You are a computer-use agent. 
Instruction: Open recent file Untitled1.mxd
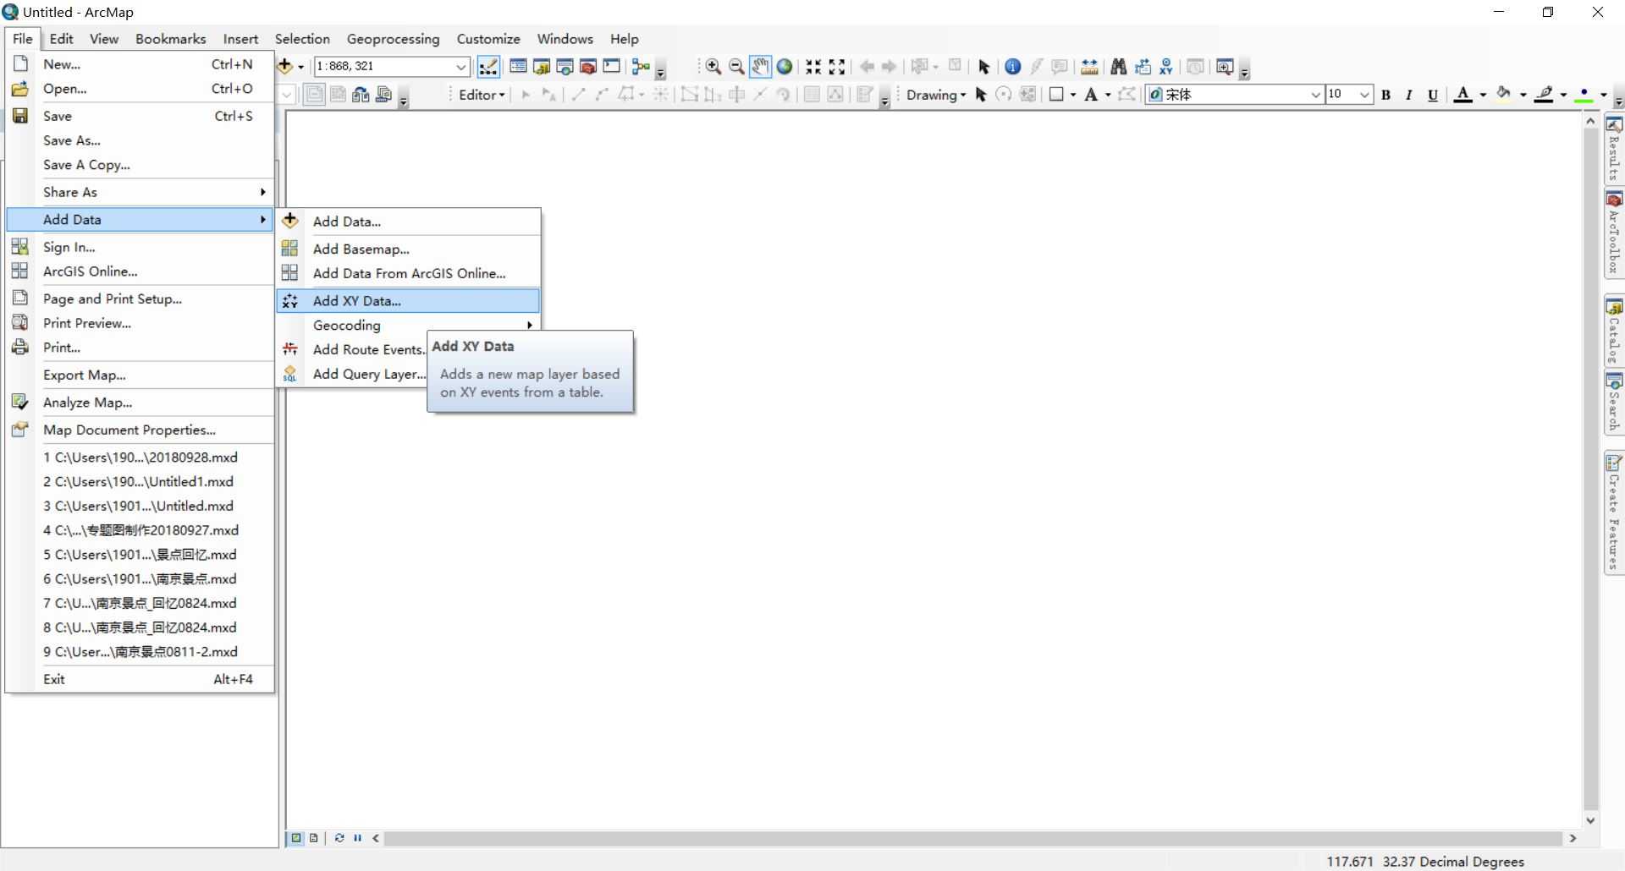(140, 481)
